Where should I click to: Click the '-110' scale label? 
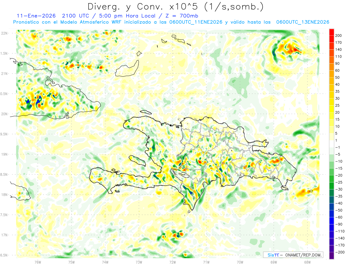pyautogui.click(x=341, y=231)
